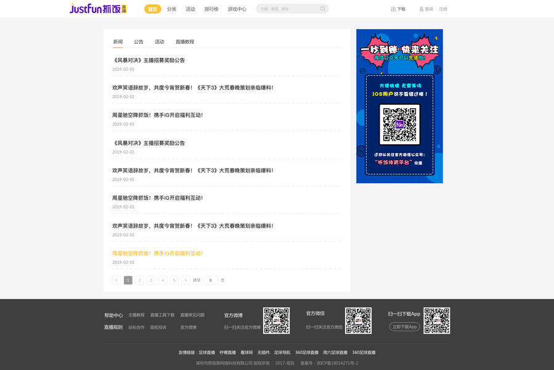The image size is (554, 370).
Task: Click the 官方微信 QR code in footer
Action: [x=358, y=321]
